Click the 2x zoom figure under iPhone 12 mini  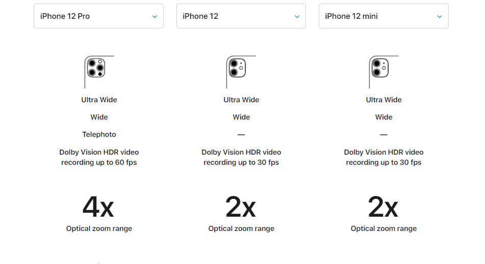pos(383,207)
